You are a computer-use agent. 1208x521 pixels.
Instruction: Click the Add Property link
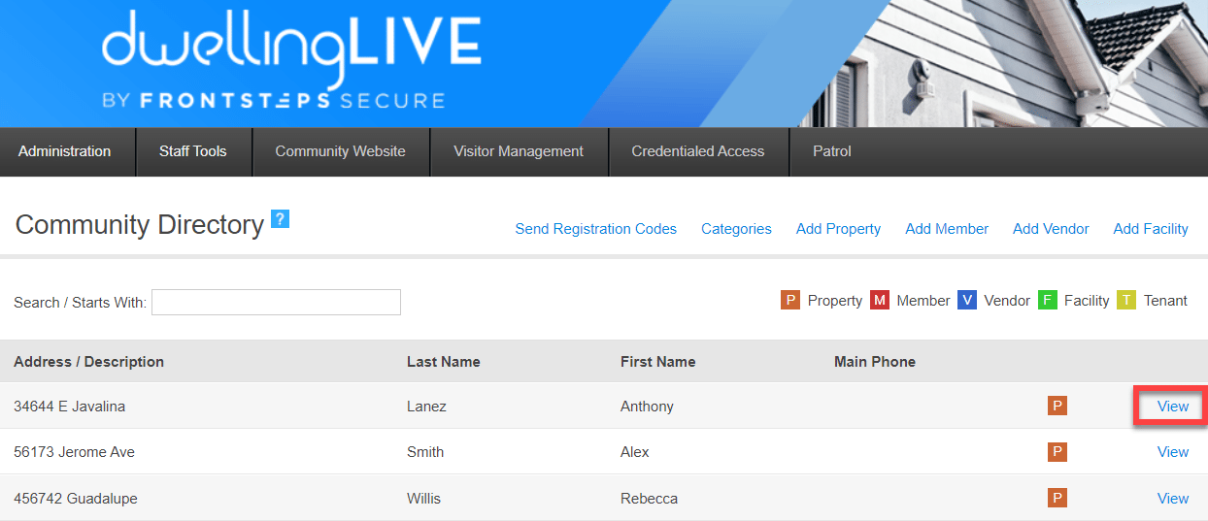(x=838, y=229)
